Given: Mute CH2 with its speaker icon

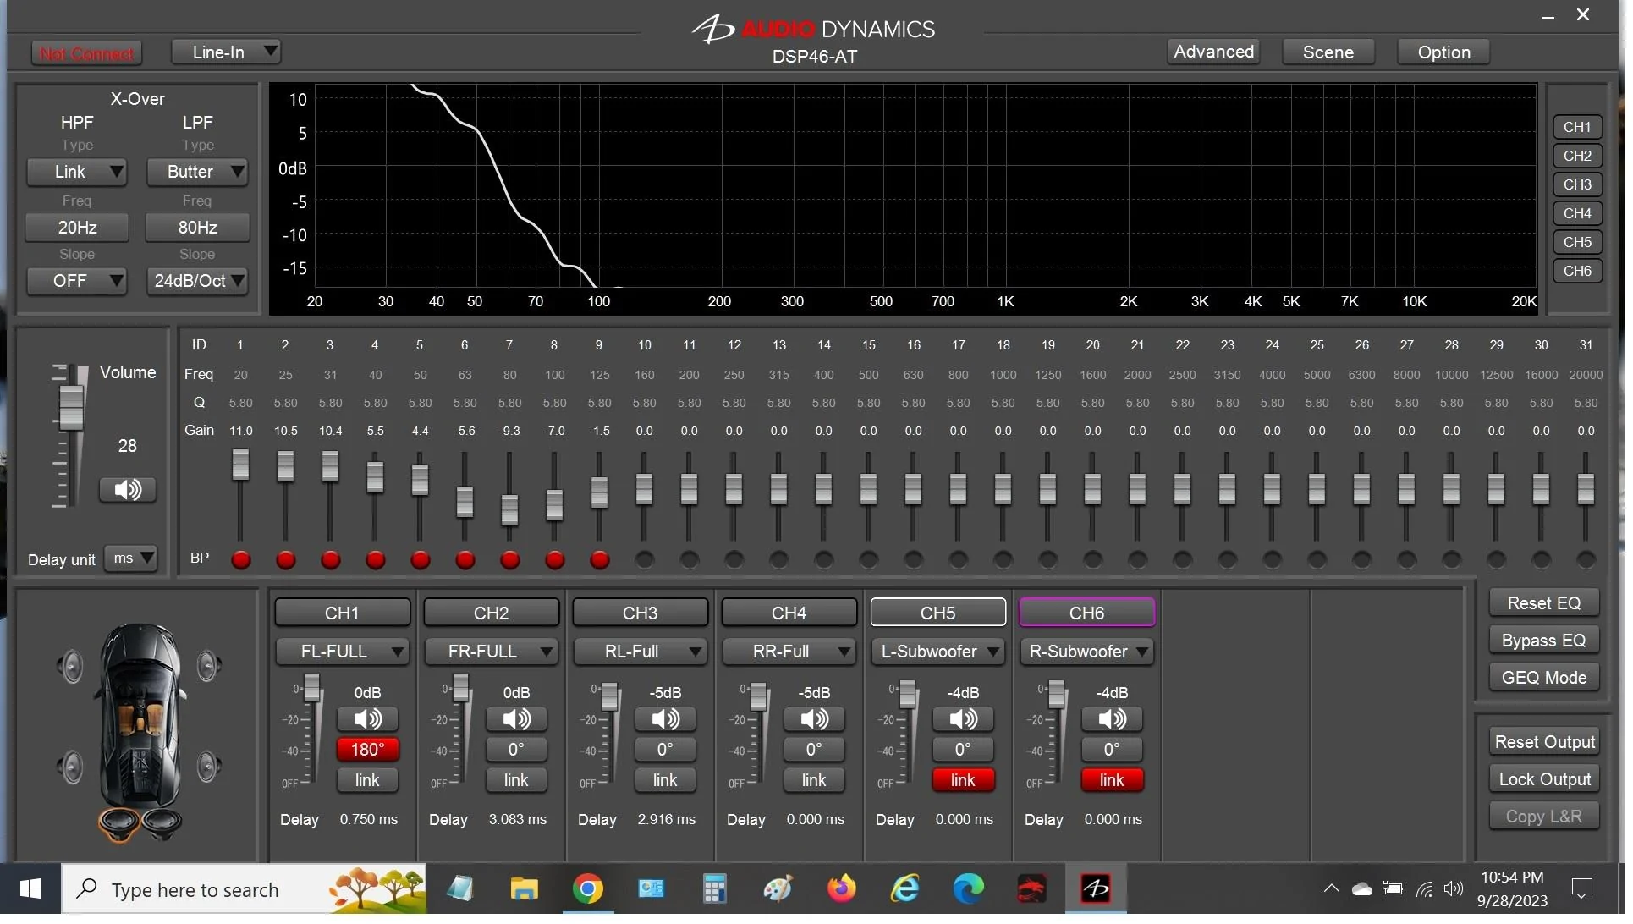Looking at the screenshot, I should point(517,721).
